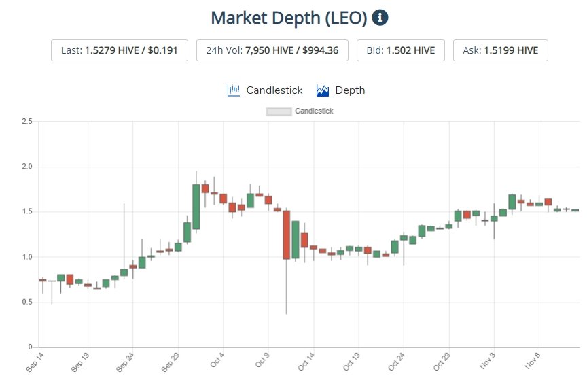Image resolution: width=587 pixels, height=378 pixels.
Task: Click the Market Depth (LEO) heading text
Action: point(289,18)
